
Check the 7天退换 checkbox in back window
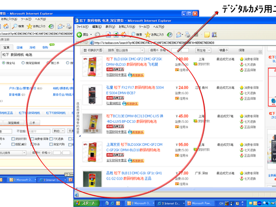pyautogui.click(x=51, y=139)
